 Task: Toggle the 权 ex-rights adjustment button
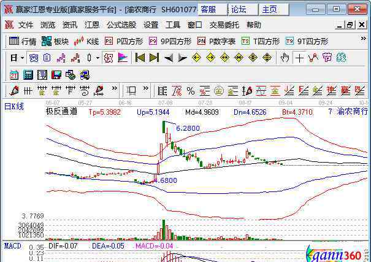[x=109, y=58]
